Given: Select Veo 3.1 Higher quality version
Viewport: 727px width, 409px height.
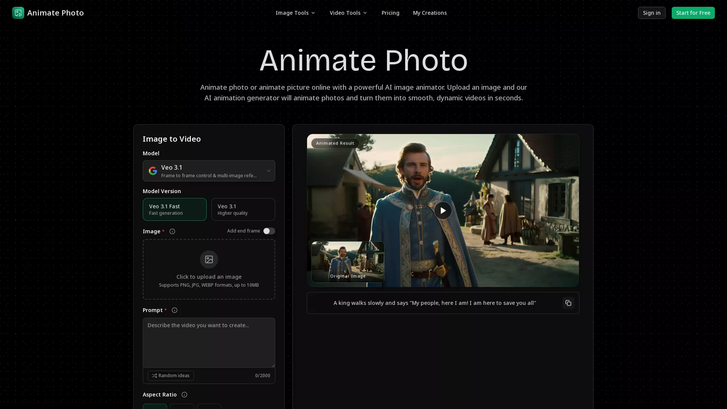Looking at the screenshot, I should 243,209.
